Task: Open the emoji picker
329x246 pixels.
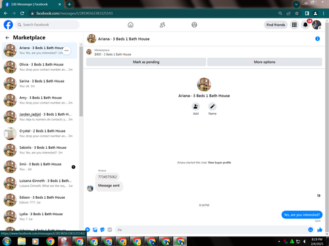Action: pos(311,230)
